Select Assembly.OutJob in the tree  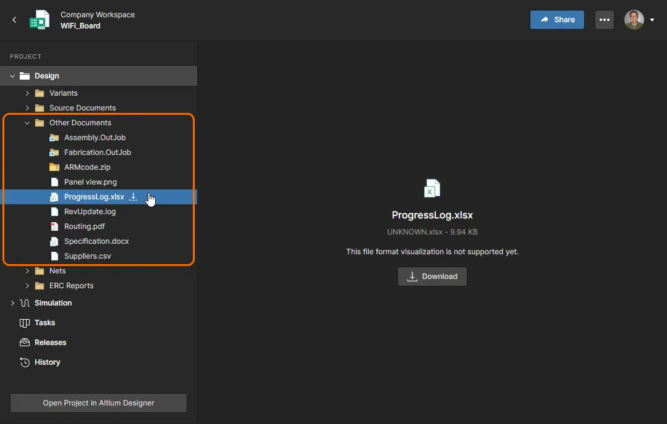(x=95, y=138)
